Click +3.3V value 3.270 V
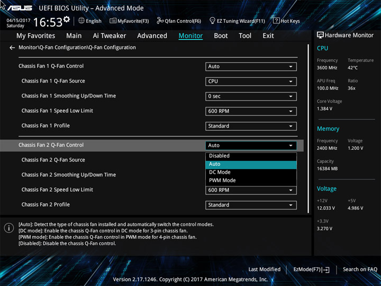 point(324,229)
